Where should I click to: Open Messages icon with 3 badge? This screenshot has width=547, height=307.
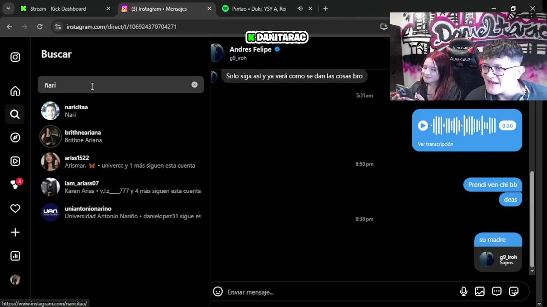point(16,184)
